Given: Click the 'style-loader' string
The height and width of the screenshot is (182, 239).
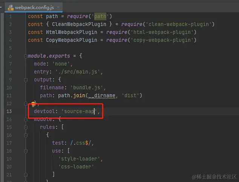Looking at the screenshot, I should pos(79,159).
